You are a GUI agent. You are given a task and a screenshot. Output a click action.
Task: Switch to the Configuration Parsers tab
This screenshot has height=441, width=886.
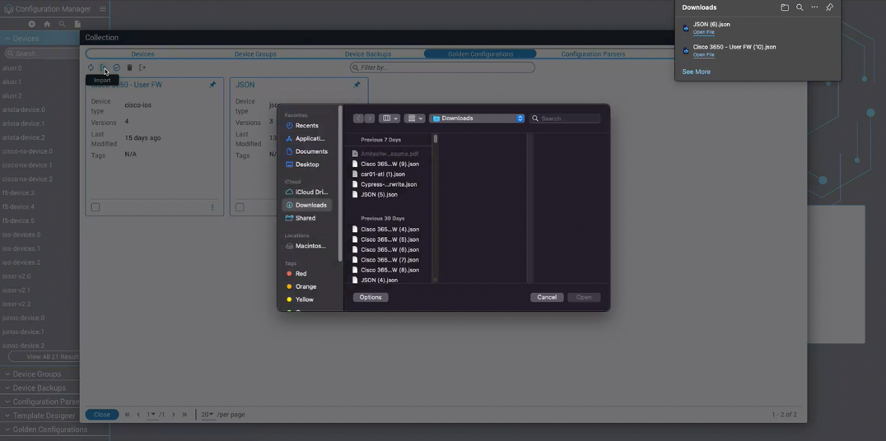click(x=593, y=54)
